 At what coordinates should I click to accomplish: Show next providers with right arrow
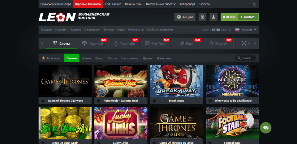point(255,43)
